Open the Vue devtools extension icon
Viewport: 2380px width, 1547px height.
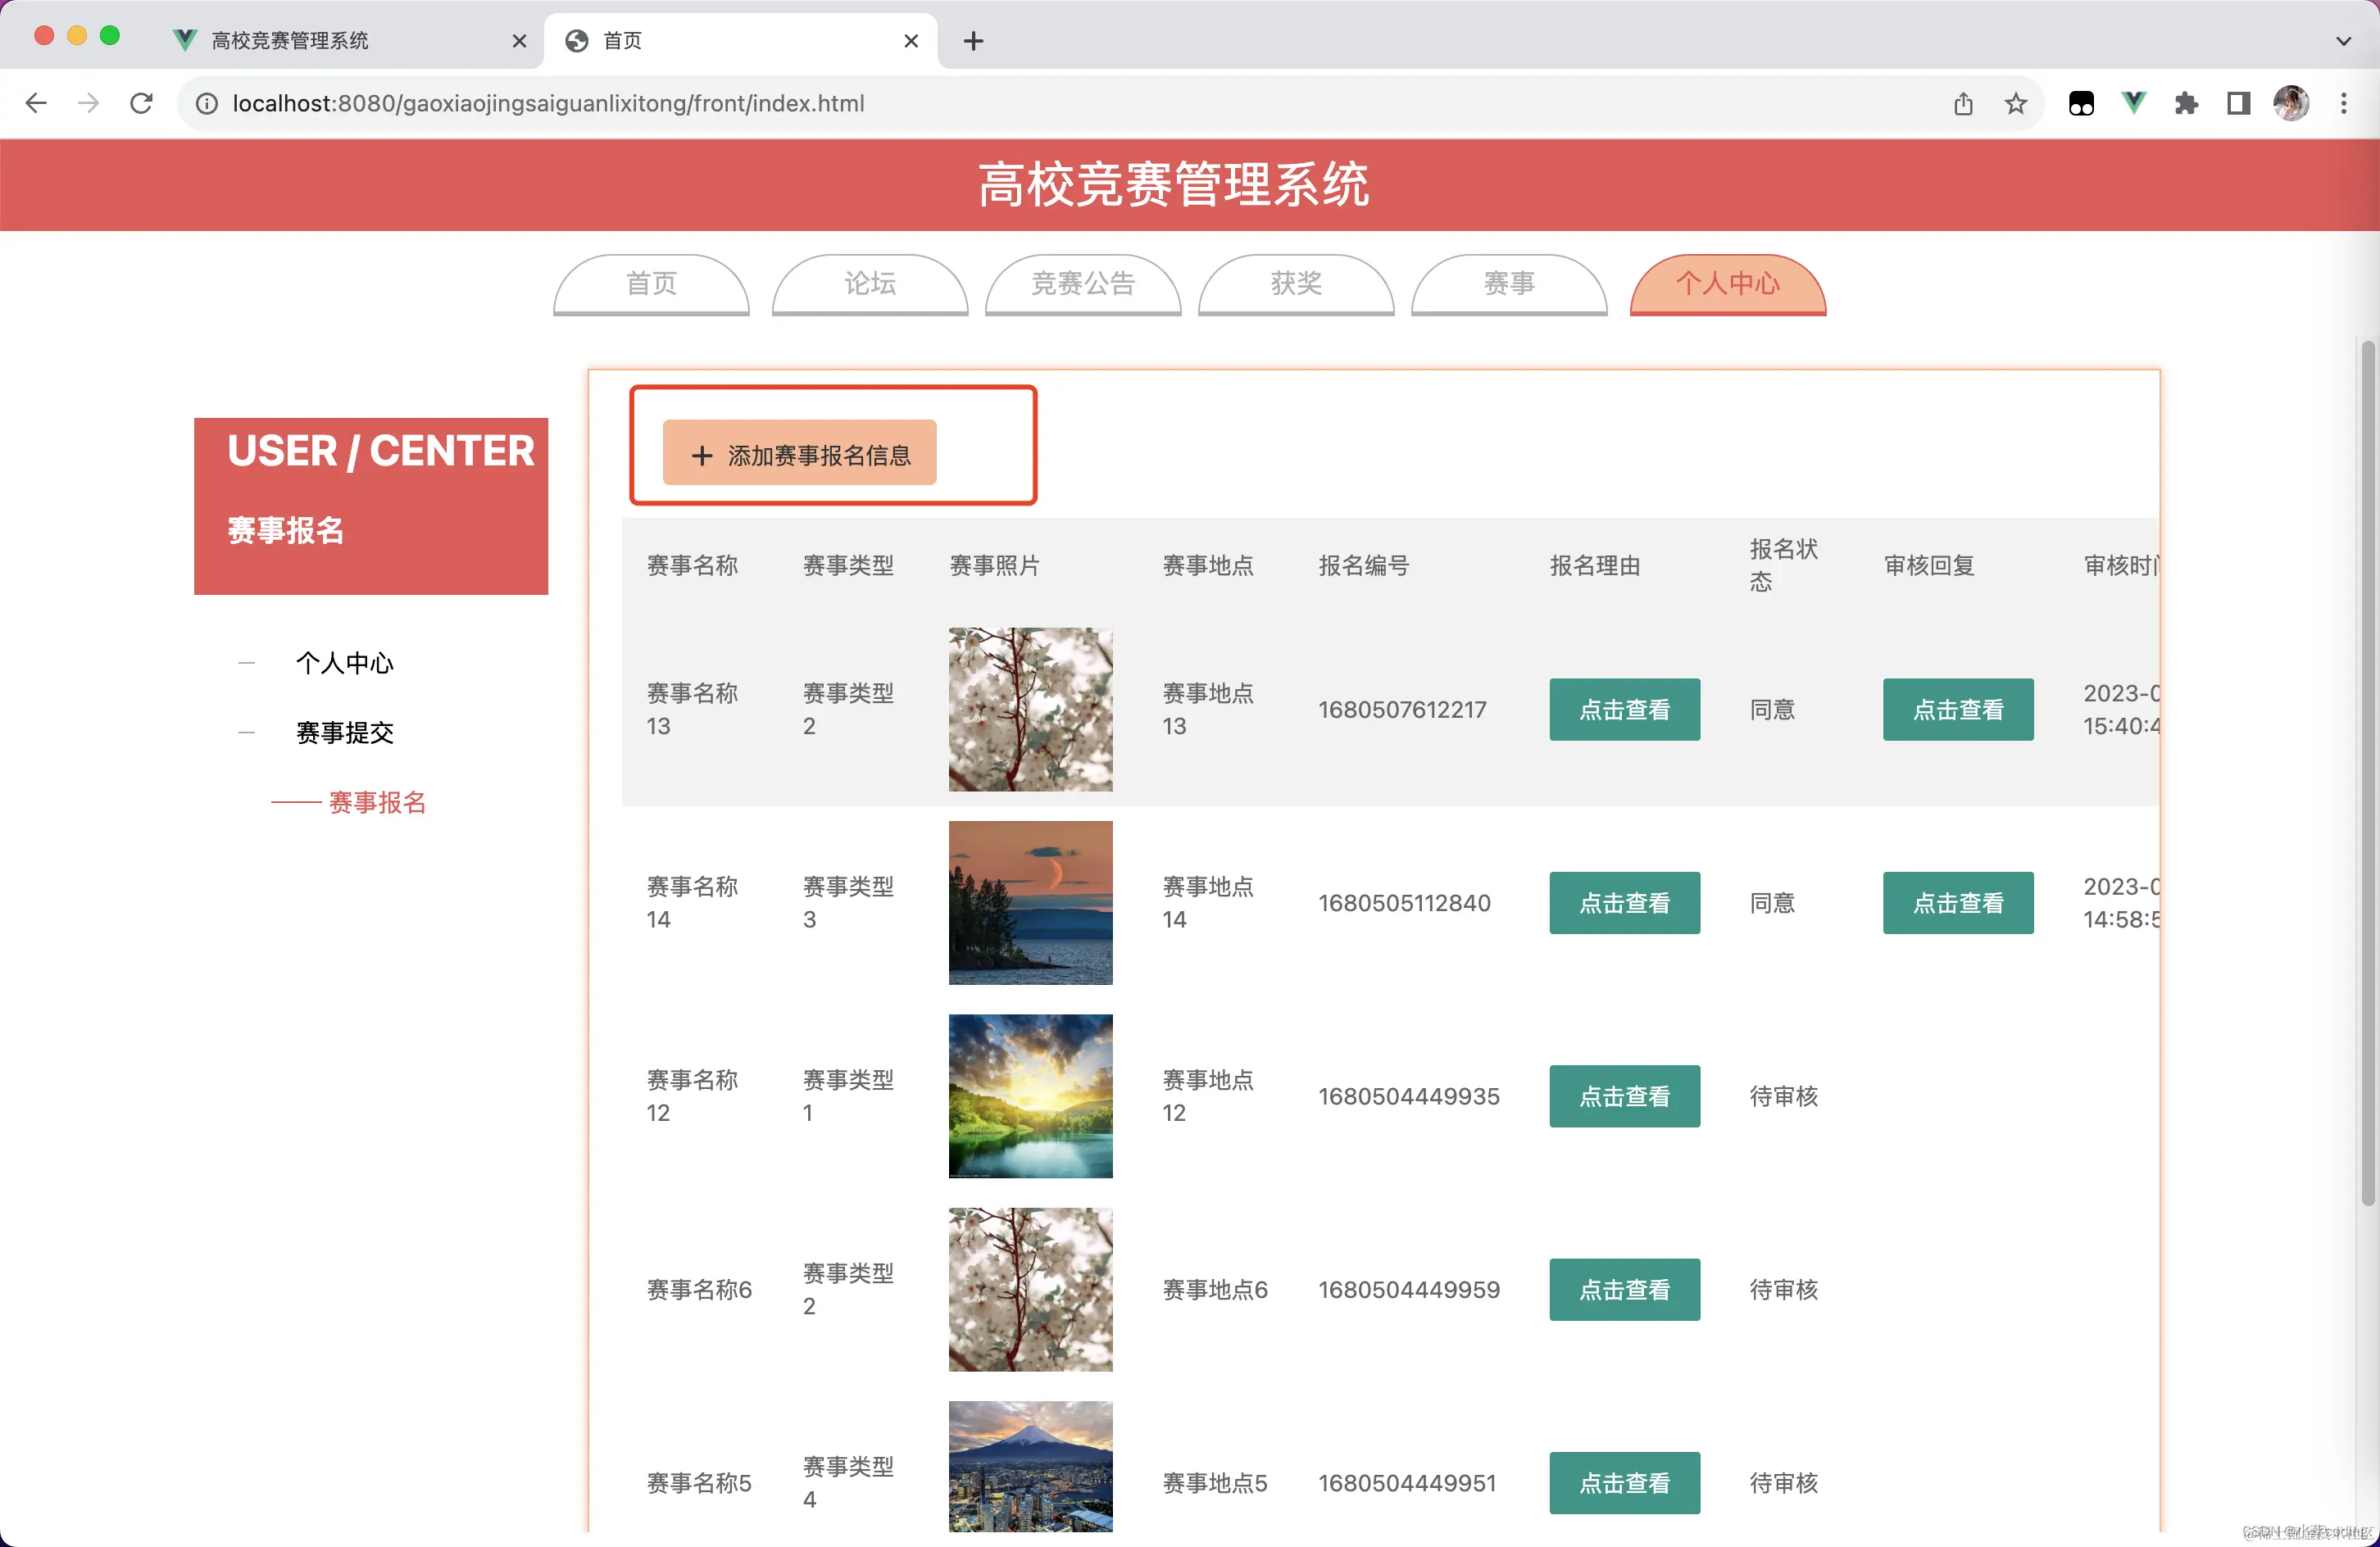click(x=2133, y=103)
